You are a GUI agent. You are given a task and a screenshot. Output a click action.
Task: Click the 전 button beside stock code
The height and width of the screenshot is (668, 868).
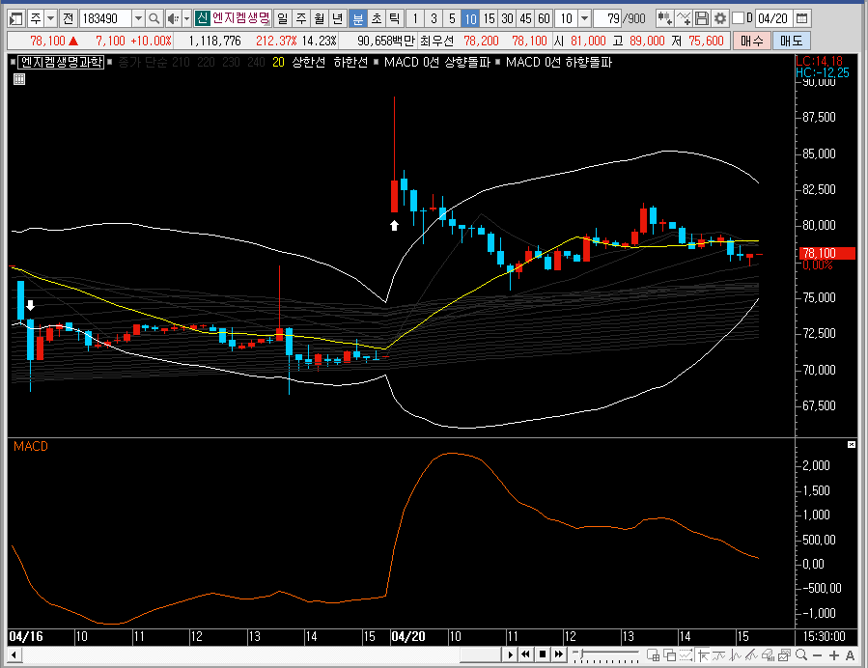pos(69,18)
